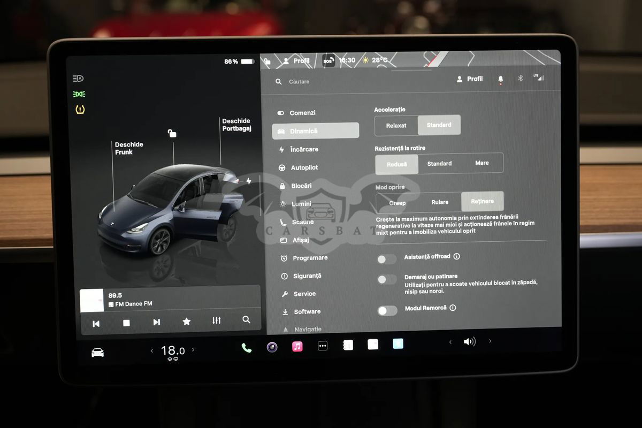Select Relaxat acceleration mode
The height and width of the screenshot is (428, 642).
pos(396,126)
